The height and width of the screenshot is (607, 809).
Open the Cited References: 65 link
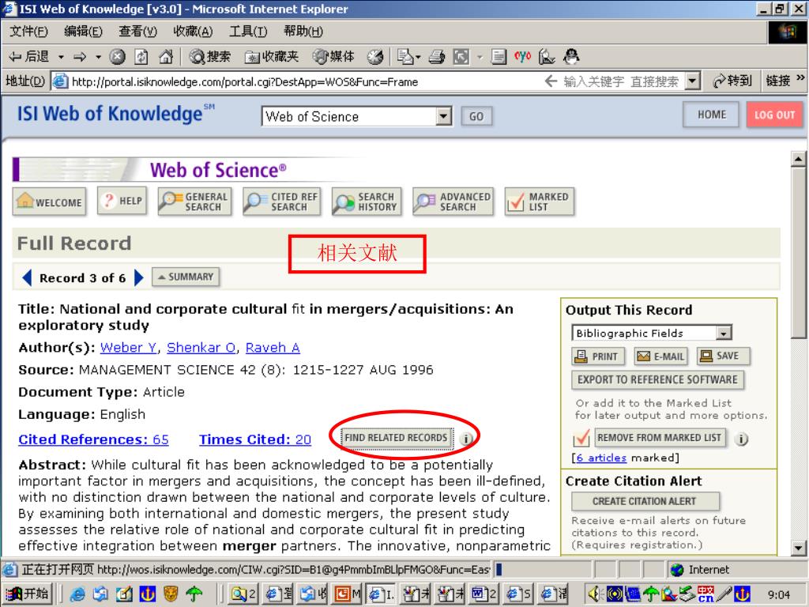click(93, 439)
